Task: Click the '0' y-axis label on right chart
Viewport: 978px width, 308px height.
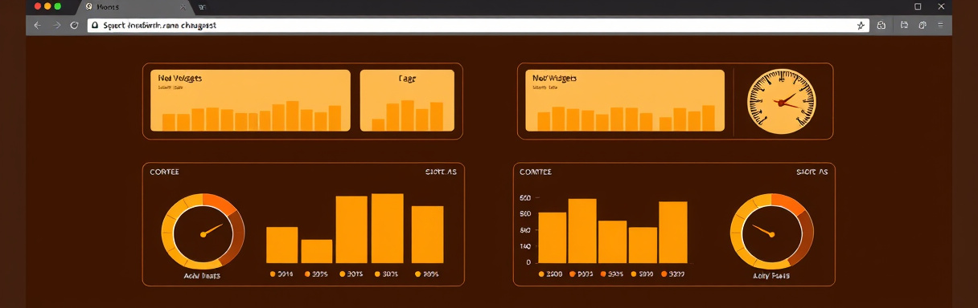Action: [528, 262]
